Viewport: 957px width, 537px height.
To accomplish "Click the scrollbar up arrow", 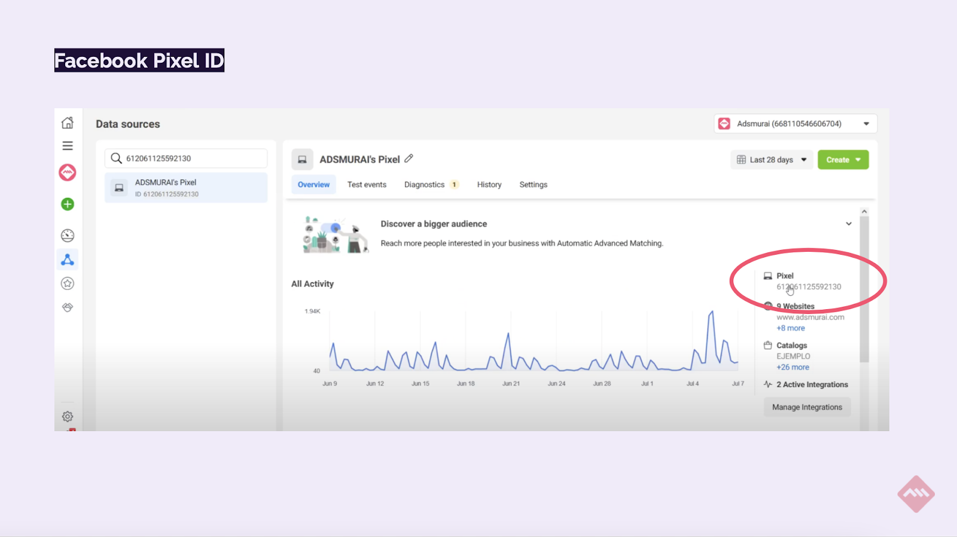I will click(864, 212).
